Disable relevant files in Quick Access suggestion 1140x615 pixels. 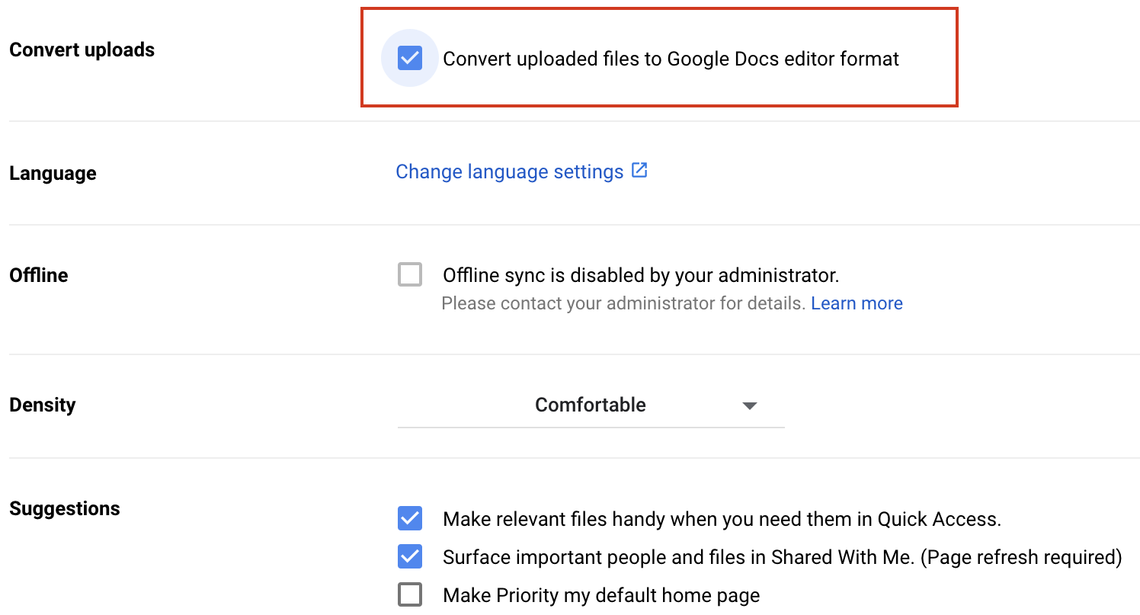pos(410,519)
